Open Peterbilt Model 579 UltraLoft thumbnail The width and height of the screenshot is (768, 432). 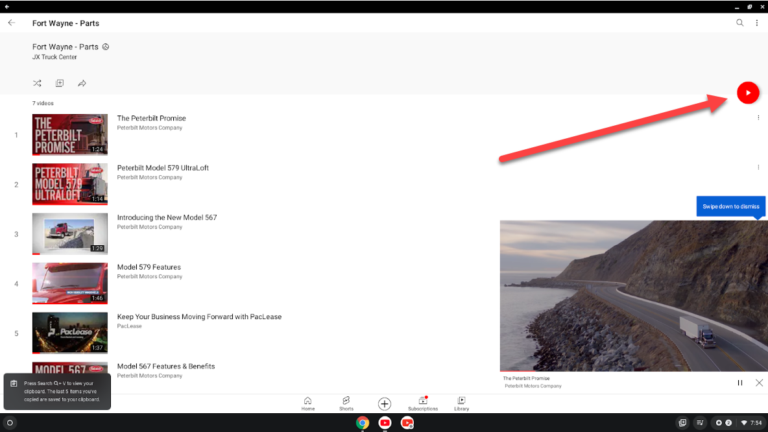tap(70, 184)
